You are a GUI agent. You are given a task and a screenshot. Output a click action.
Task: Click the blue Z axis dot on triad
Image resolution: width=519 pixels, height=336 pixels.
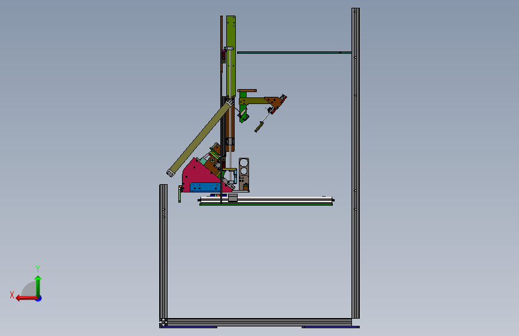[39, 299]
